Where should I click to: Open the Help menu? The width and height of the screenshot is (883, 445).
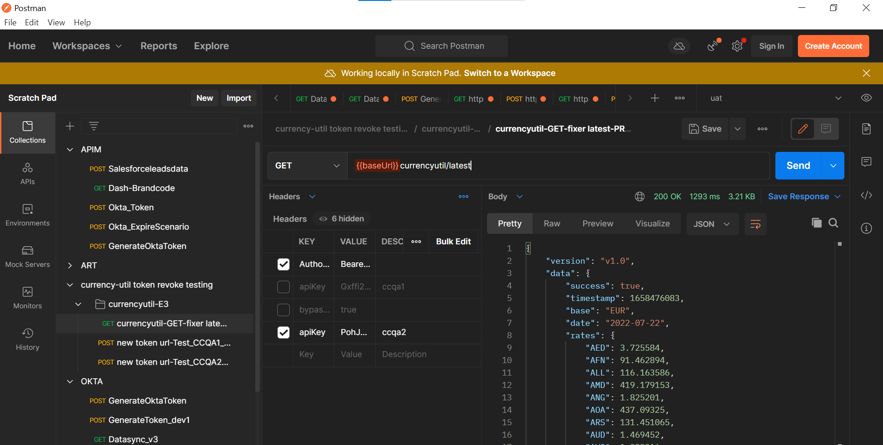[82, 23]
